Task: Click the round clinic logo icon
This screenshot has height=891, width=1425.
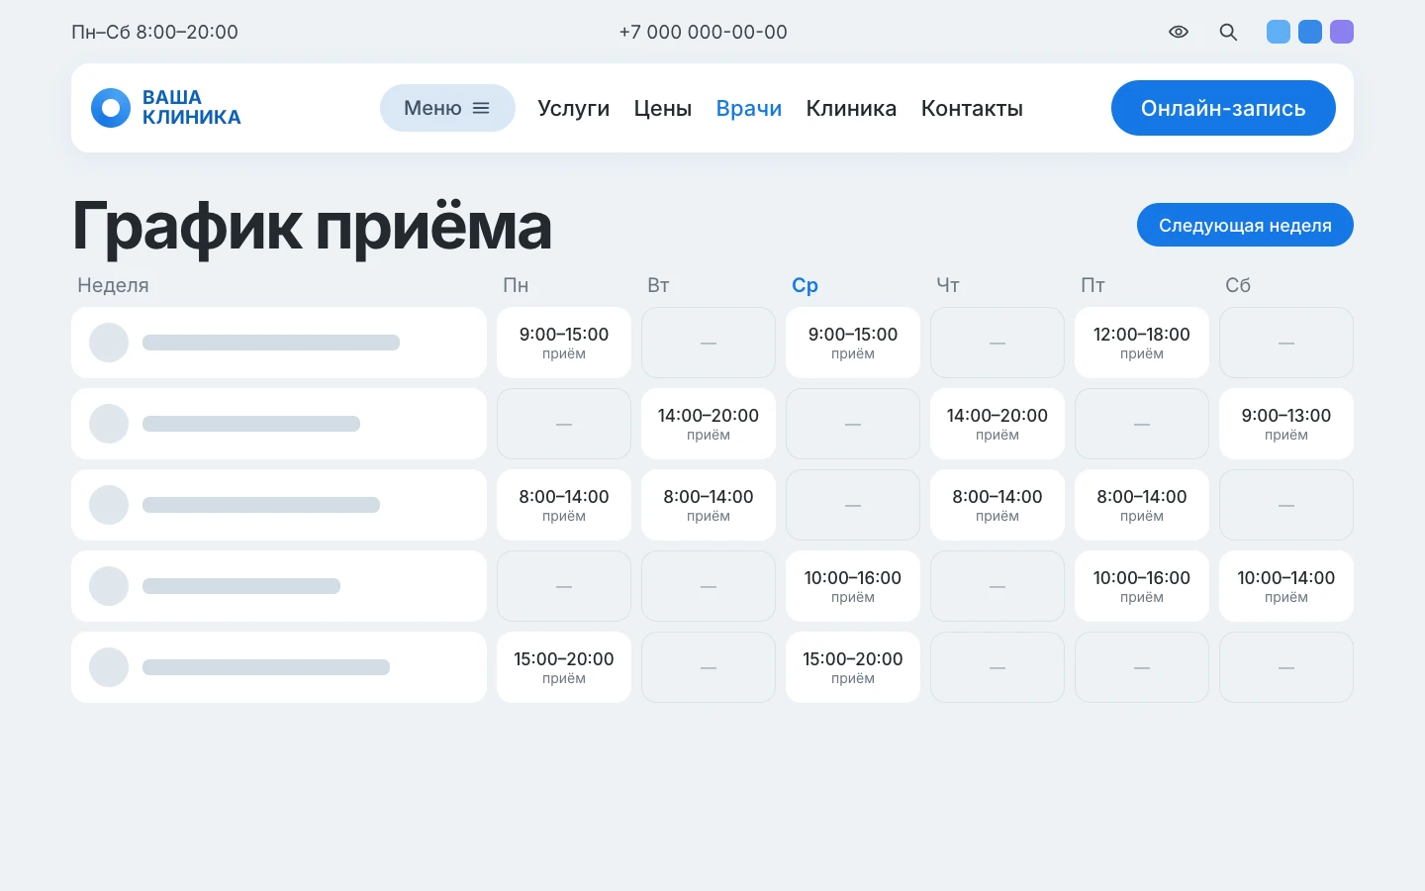Action: point(111,108)
